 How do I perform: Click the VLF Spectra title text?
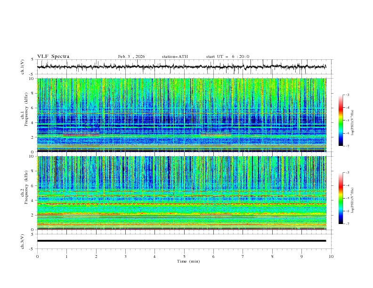53,56
